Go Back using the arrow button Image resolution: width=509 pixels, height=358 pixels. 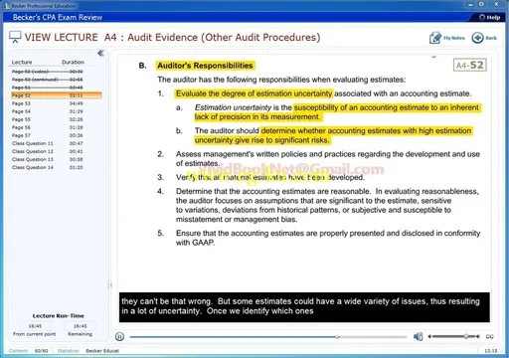point(484,38)
